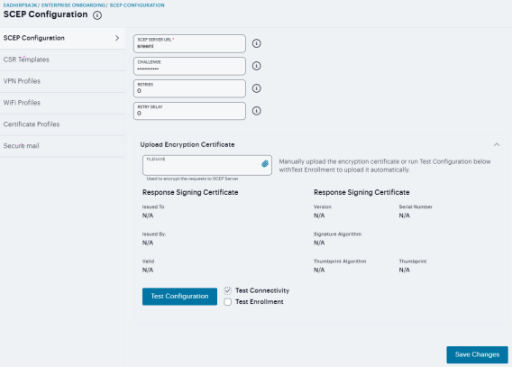Click chevron arrow on SCEP Configuration item

pyautogui.click(x=117, y=38)
